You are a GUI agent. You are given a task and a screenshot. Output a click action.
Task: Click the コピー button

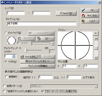[x=45, y=39]
